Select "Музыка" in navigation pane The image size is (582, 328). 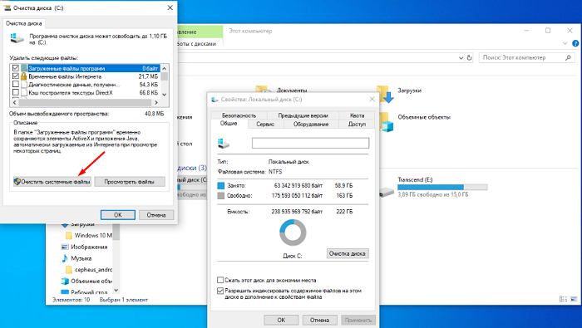tap(81, 258)
